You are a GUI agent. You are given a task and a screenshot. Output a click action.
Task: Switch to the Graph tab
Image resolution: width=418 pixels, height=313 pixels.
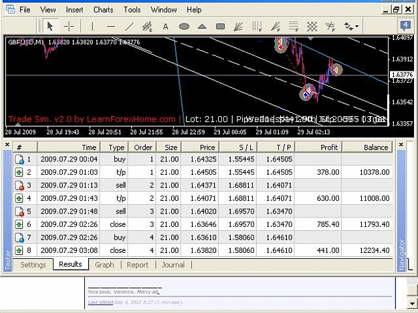coord(104,265)
